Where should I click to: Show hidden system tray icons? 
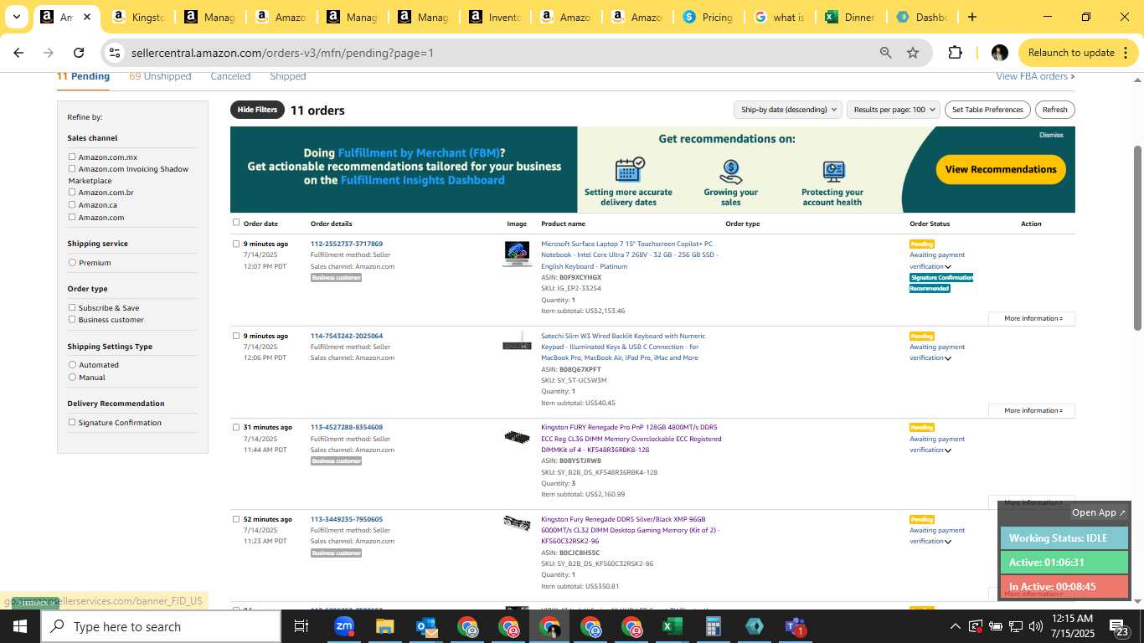coord(955,626)
